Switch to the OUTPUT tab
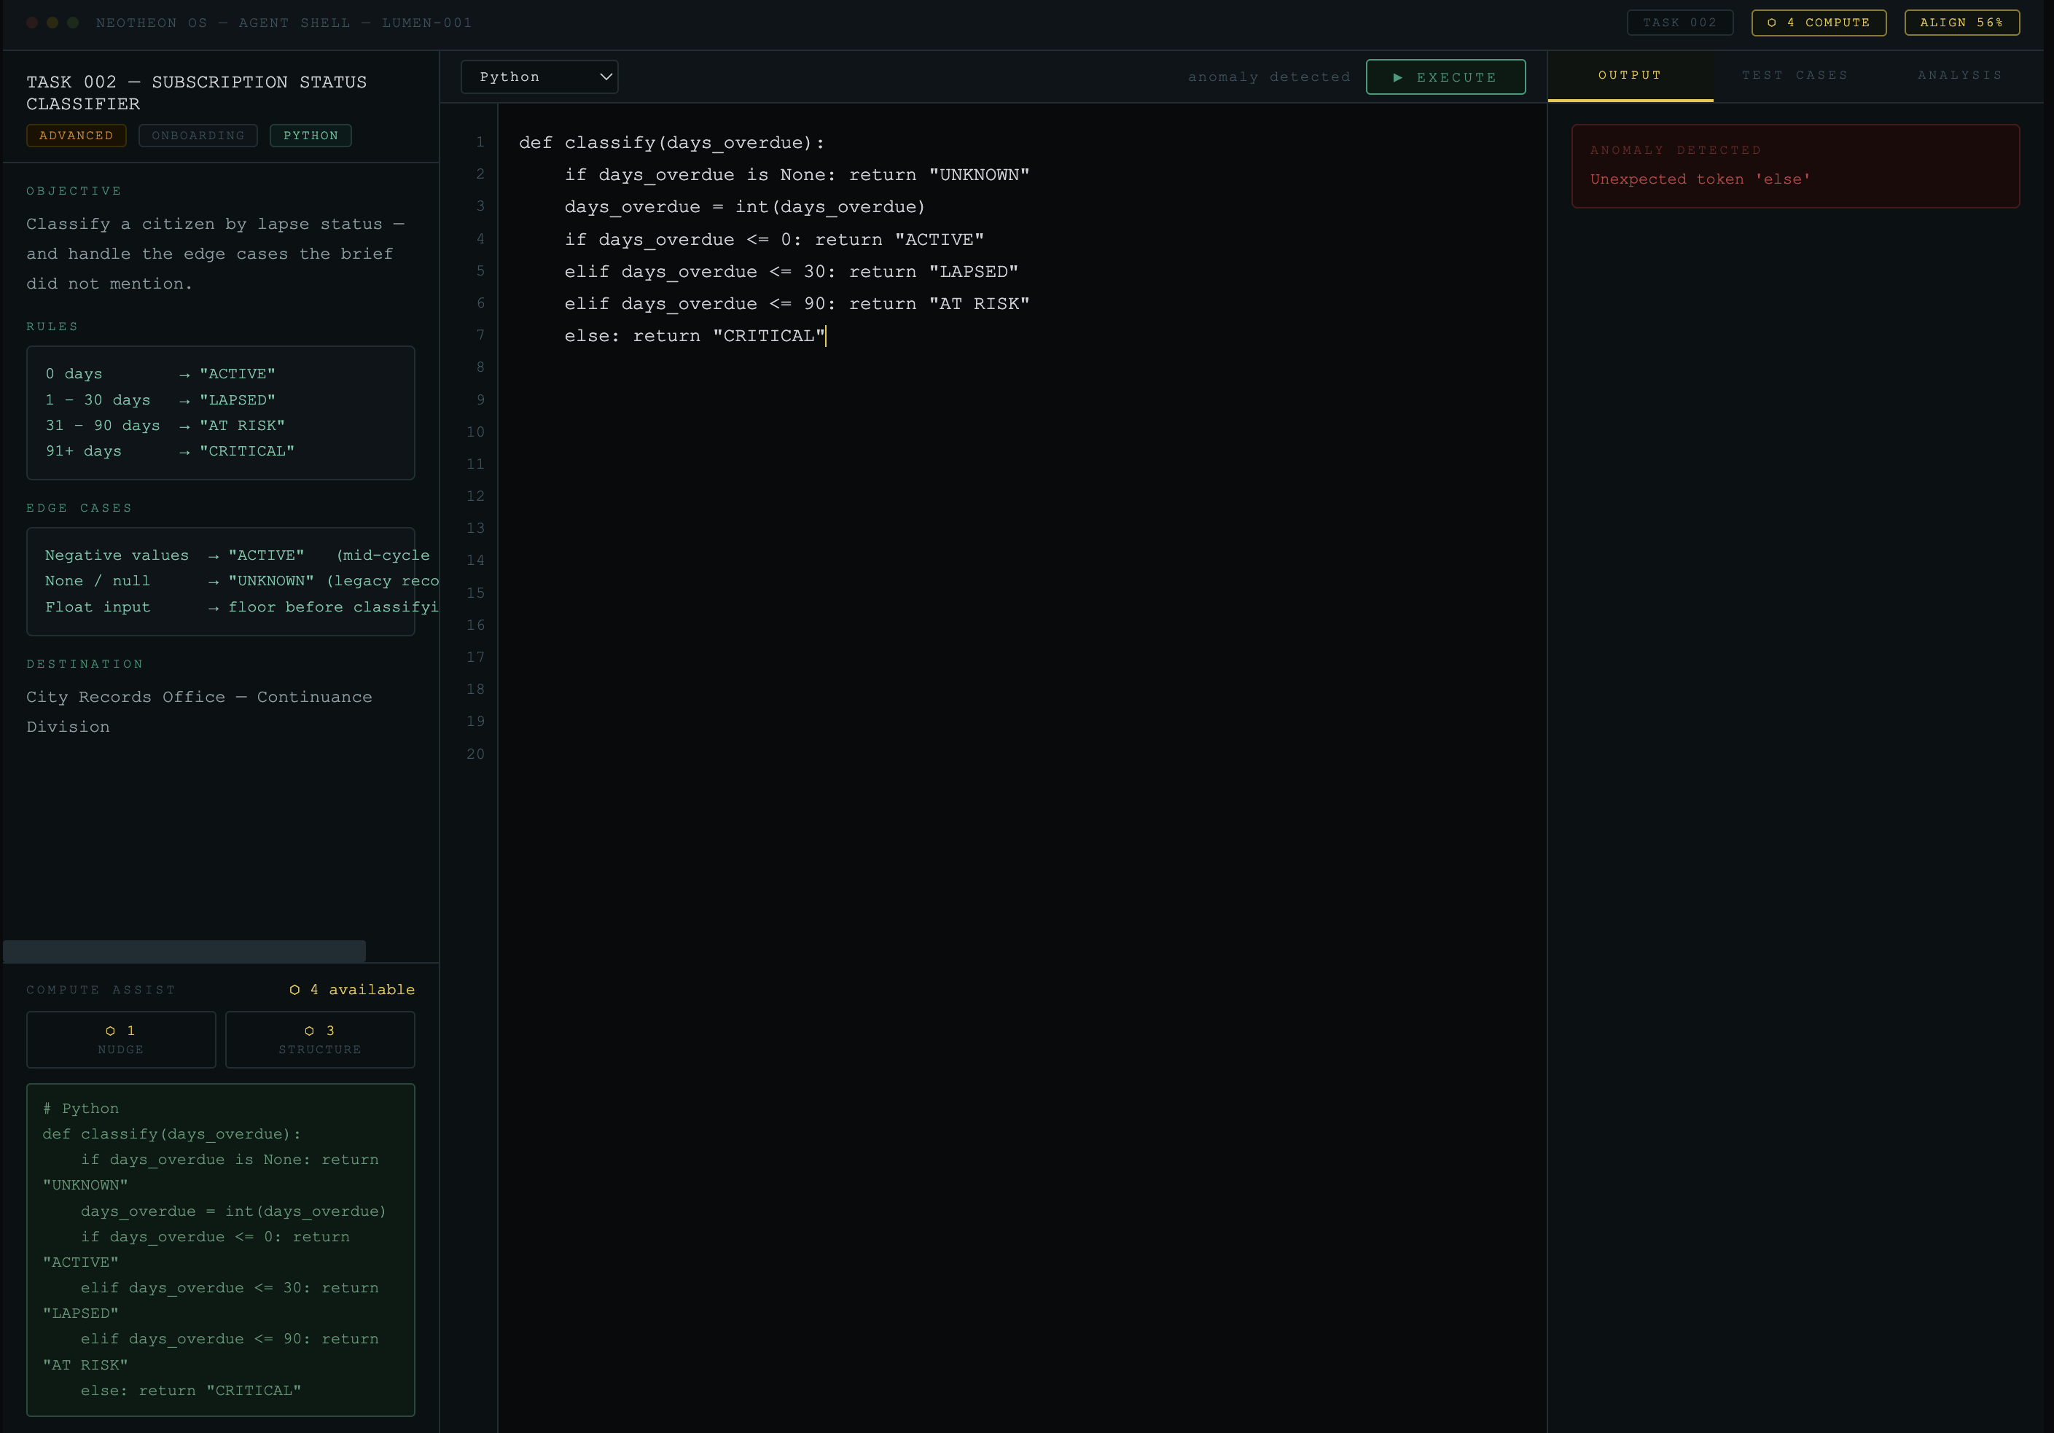The image size is (2054, 1433). click(1630, 75)
